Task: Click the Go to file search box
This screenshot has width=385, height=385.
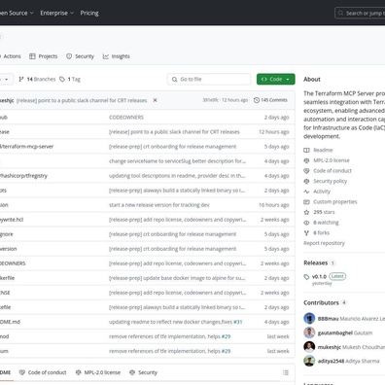Action: tap(209, 79)
